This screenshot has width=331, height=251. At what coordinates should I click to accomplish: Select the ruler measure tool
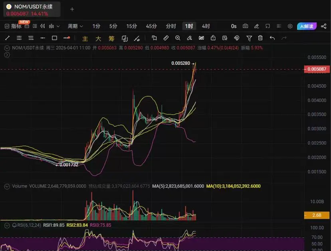166,38
